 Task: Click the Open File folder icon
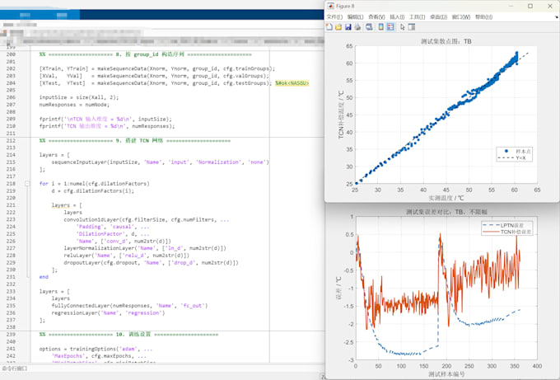pos(338,27)
